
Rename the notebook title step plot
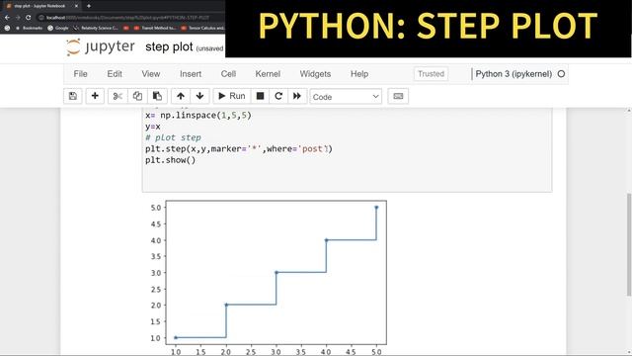click(x=169, y=46)
